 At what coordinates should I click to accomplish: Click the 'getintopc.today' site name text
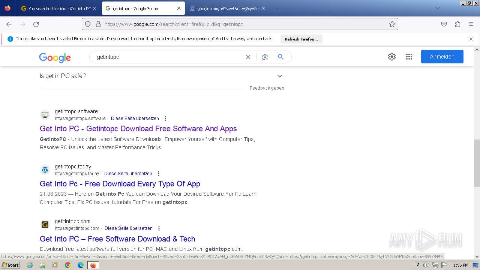73,166
